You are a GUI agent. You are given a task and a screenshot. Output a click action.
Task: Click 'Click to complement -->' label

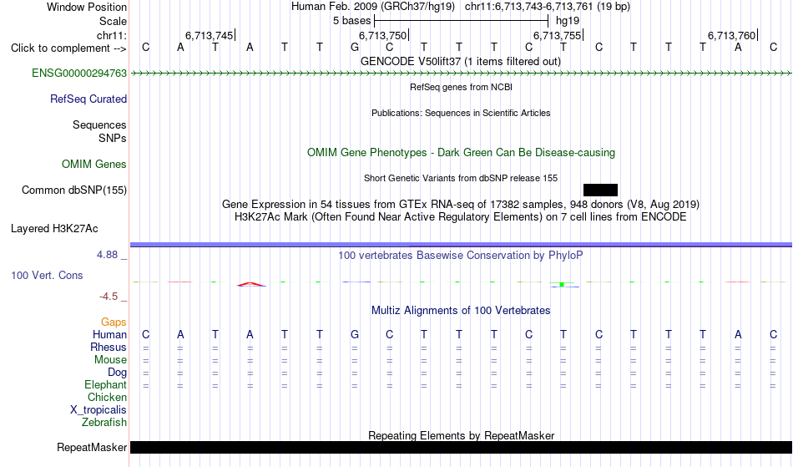(x=68, y=48)
